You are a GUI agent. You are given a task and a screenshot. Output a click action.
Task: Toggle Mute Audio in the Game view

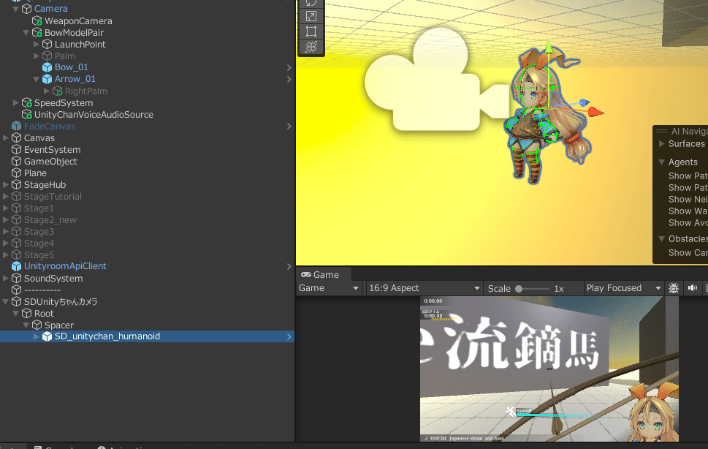click(x=693, y=288)
